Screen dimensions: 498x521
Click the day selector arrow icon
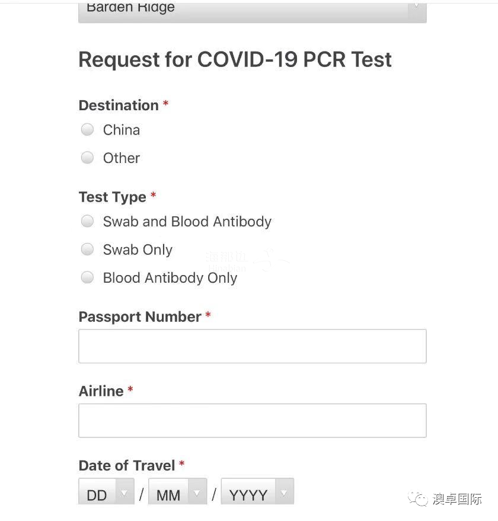click(124, 493)
